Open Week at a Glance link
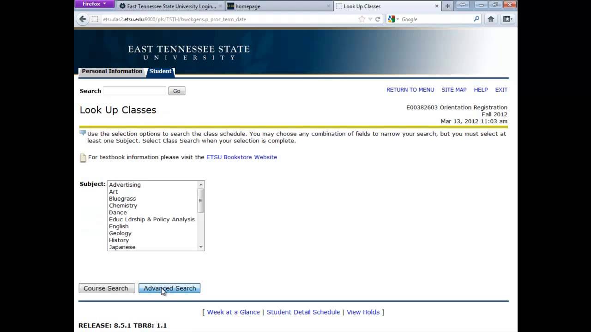Viewport: 591px width, 332px height. click(x=233, y=312)
